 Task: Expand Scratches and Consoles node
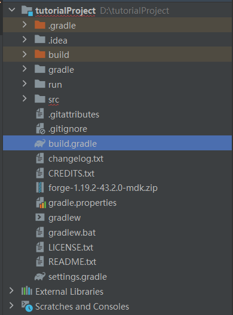click(x=11, y=305)
